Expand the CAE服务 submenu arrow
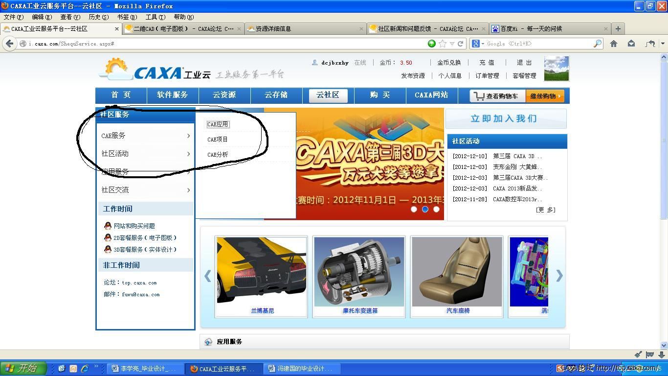The image size is (668, 376). (x=188, y=136)
